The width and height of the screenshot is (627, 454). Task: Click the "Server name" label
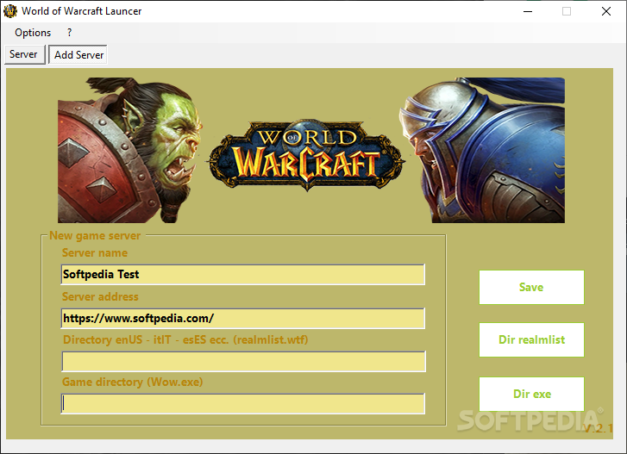click(x=95, y=252)
